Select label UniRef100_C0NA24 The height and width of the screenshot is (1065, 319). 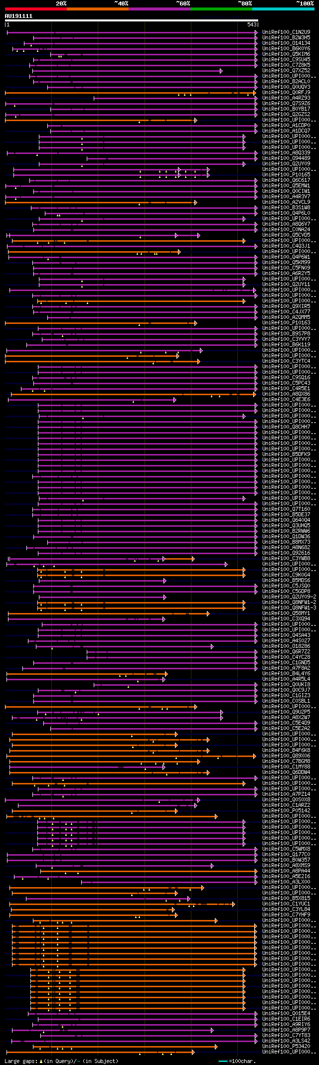286,229
